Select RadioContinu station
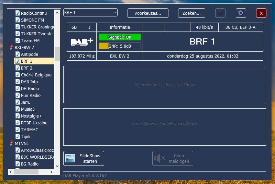 34,13
